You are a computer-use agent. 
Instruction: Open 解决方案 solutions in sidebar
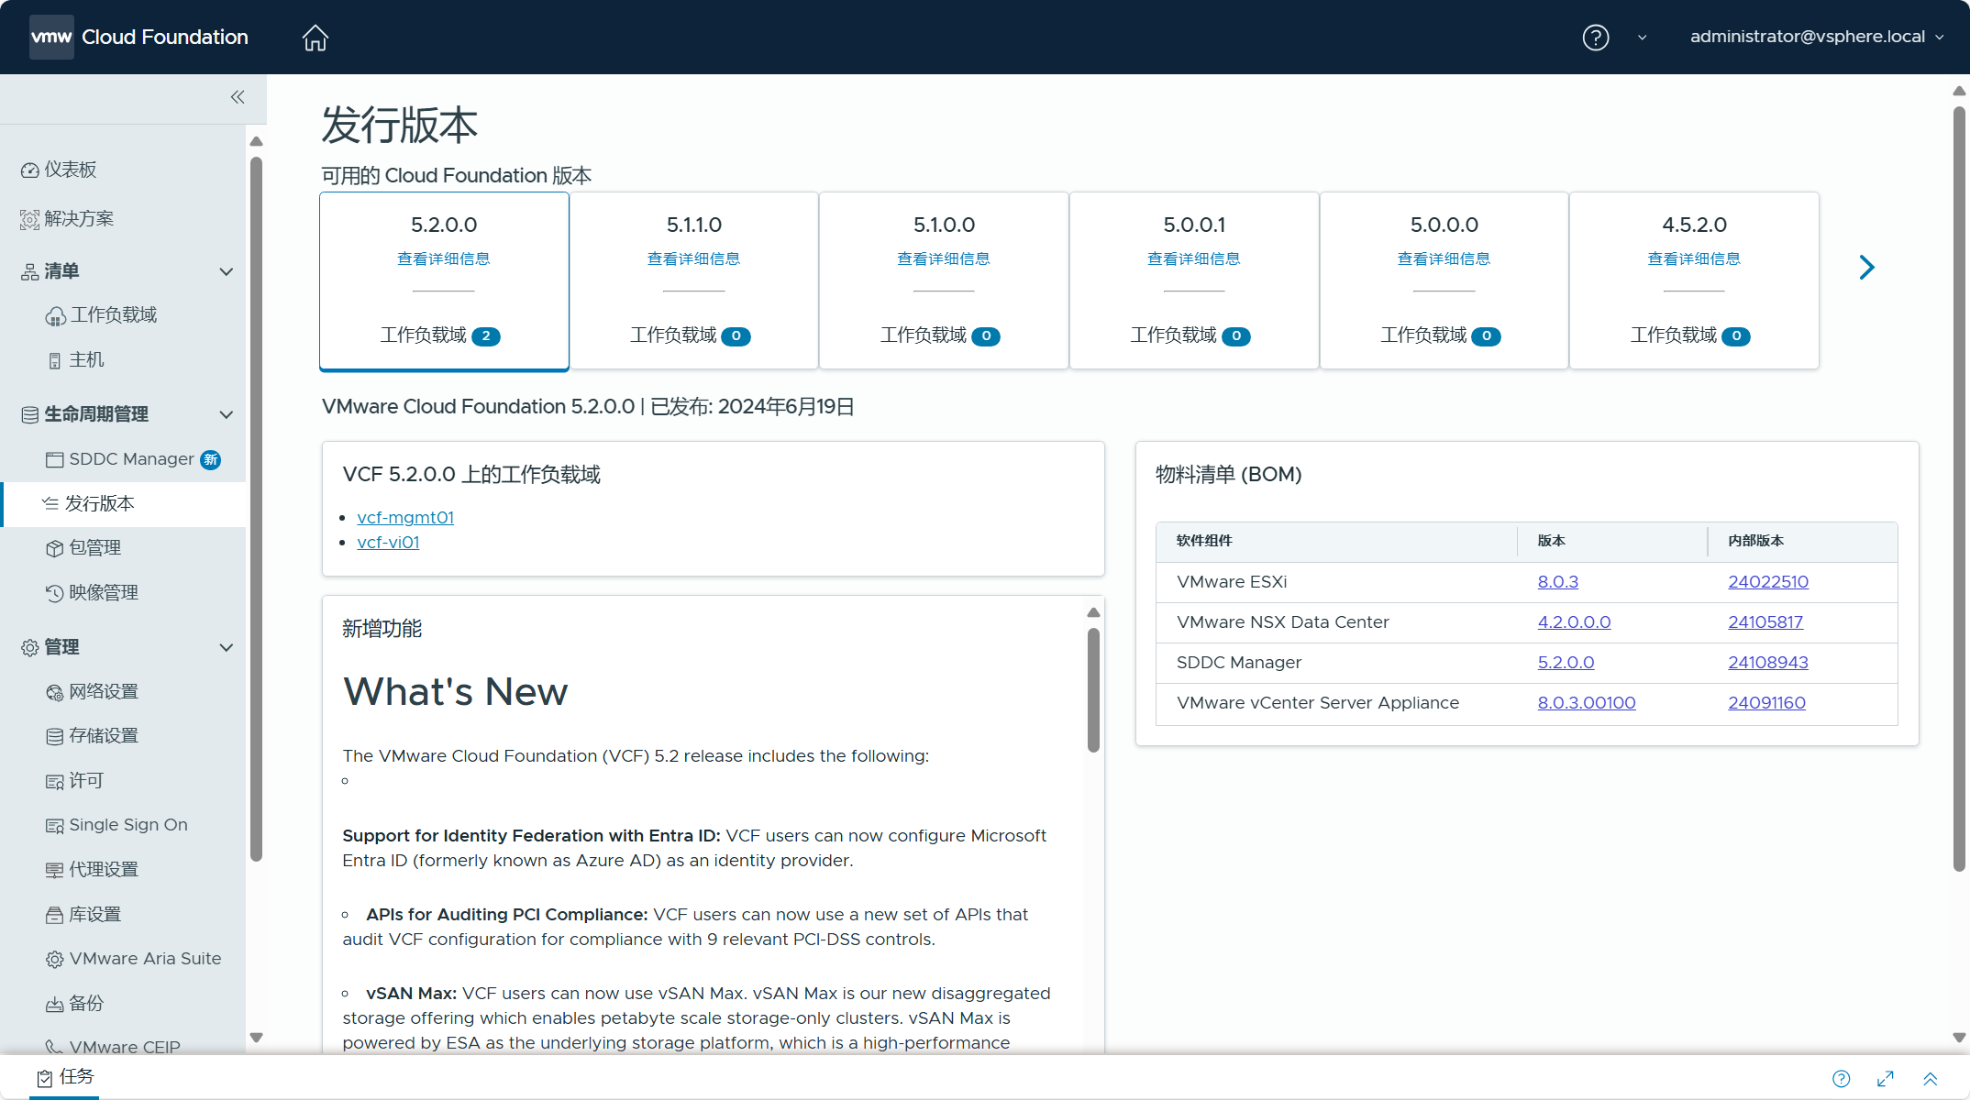click(x=79, y=219)
